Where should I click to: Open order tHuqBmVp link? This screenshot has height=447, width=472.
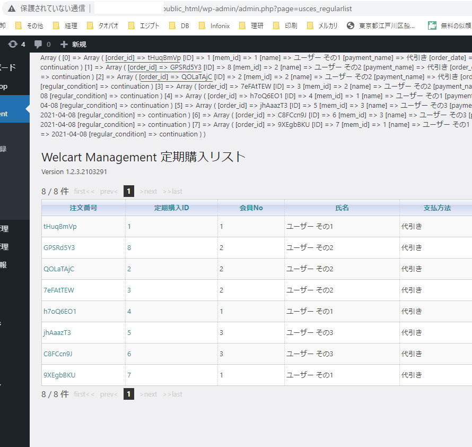[x=60, y=226]
